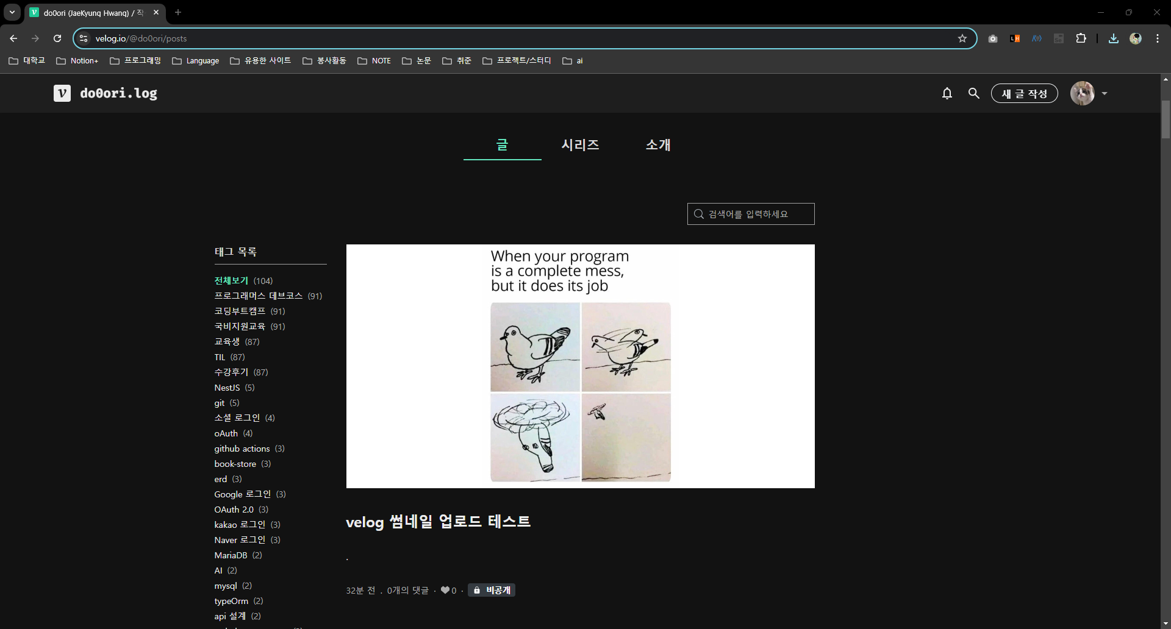Viewport: 1171px width, 629px height.
Task: Filter by book-store tag
Action: [x=235, y=464]
